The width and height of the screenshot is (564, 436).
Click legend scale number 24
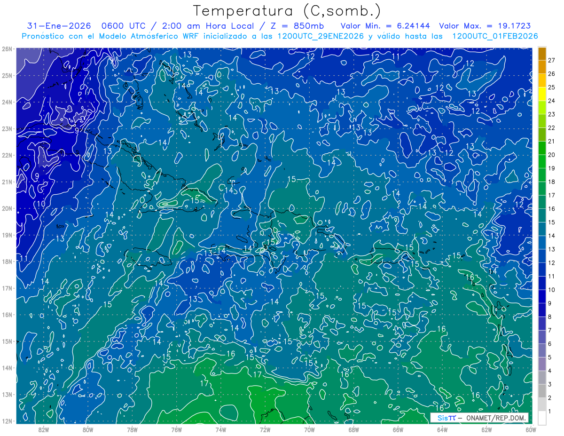click(552, 101)
